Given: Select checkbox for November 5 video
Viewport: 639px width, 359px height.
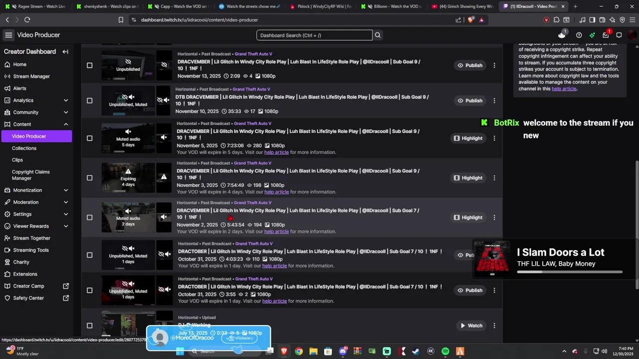Looking at the screenshot, I should point(89,138).
